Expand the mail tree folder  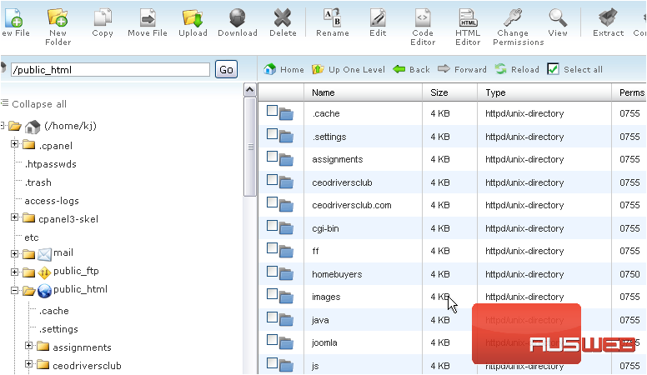tap(14, 253)
